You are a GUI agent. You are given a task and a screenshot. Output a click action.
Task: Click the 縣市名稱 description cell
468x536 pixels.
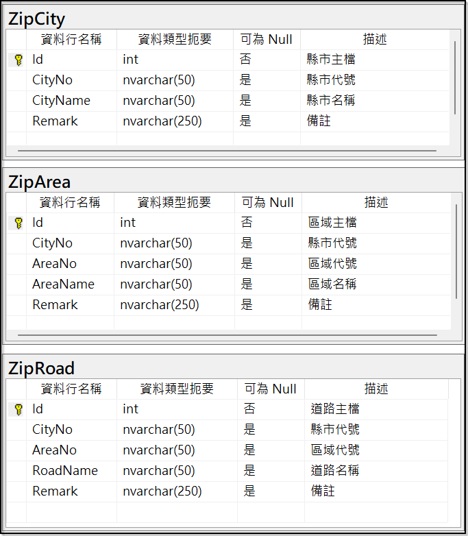[375, 101]
